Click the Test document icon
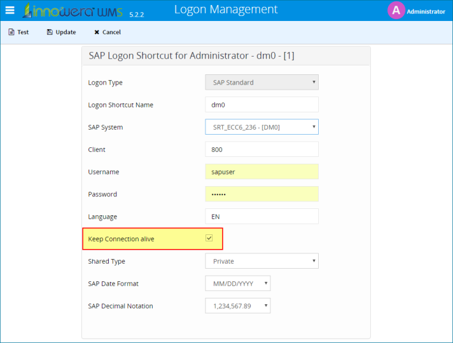The width and height of the screenshot is (453, 343). tap(11, 32)
